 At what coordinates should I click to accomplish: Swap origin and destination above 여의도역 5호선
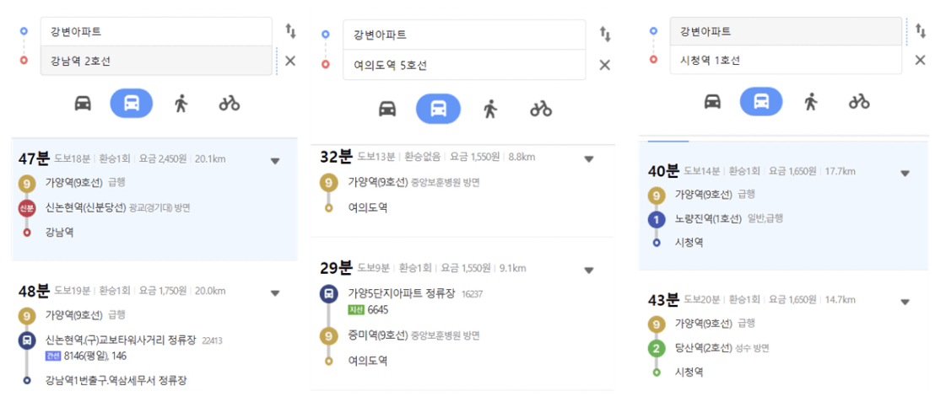point(605,35)
